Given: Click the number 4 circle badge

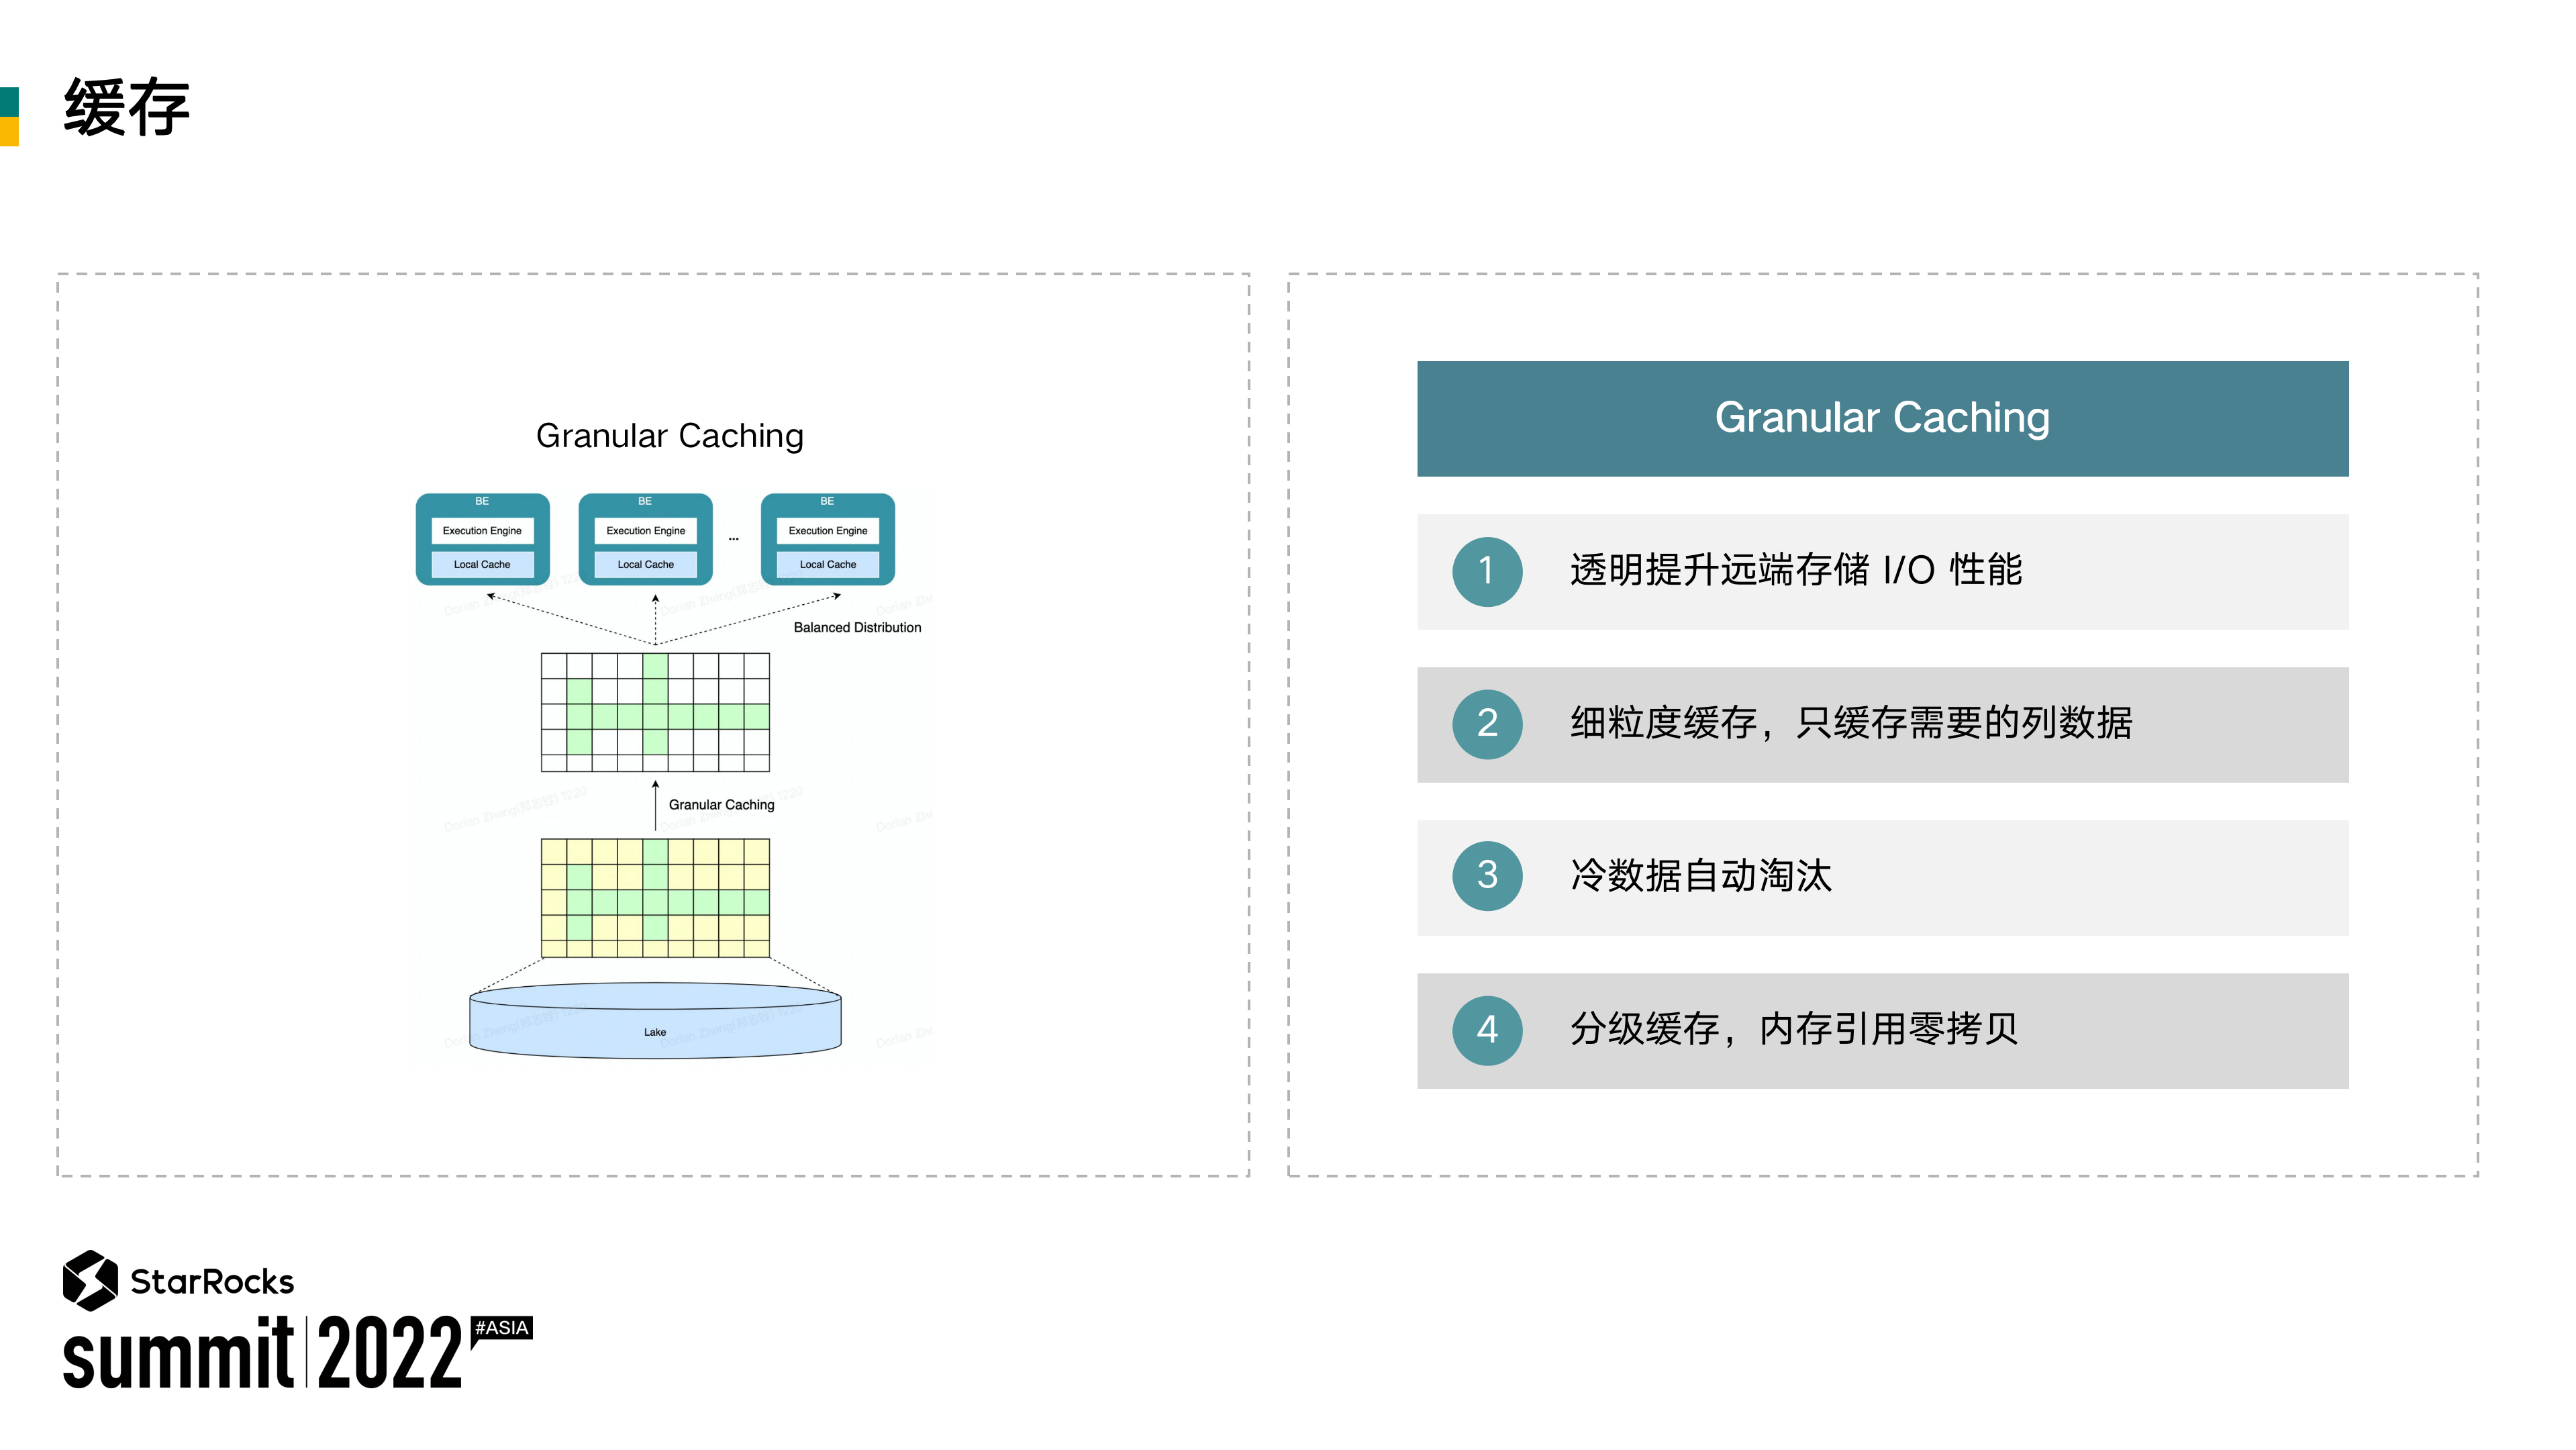Looking at the screenshot, I should (x=1487, y=1030).
